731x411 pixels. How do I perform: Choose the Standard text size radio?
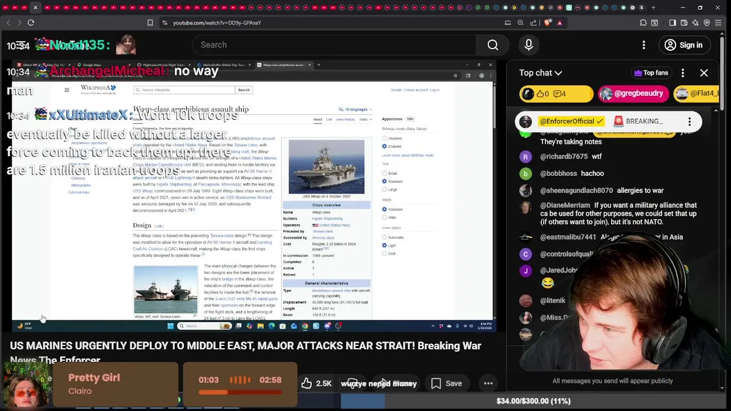tap(384, 181)
